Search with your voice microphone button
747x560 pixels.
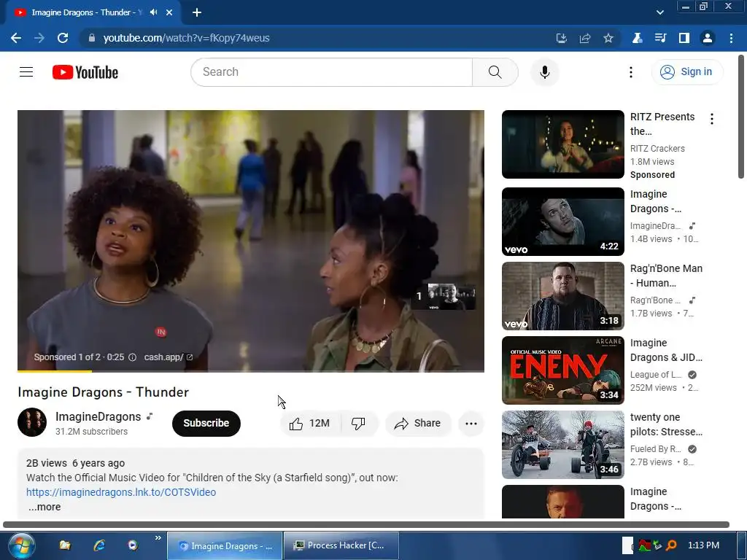[544, 72]
